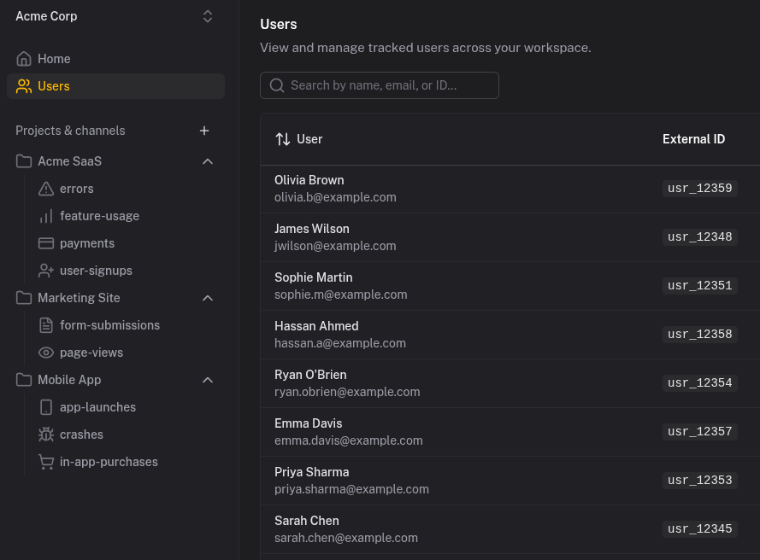Click the usr_12345 external ID badge
This screenshot has width=760, height=560.
coord(699,528)
